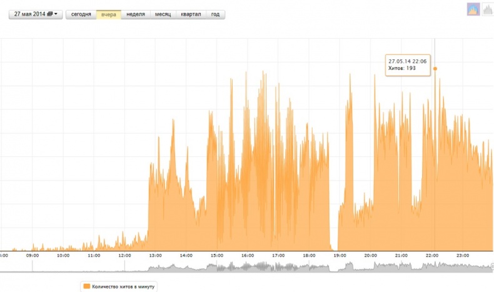494x292 pixels.
Task: Open the 27 мая 2014 date dropdown arrow
Action: click(x=56, y=14)
